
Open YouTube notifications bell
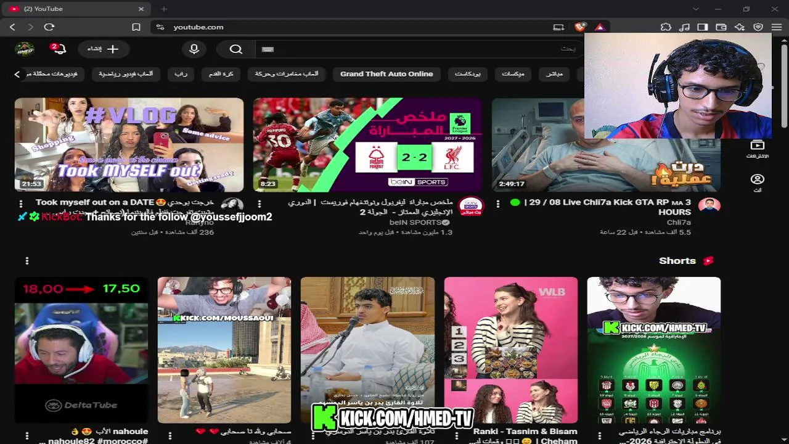[x=59, y=49]
